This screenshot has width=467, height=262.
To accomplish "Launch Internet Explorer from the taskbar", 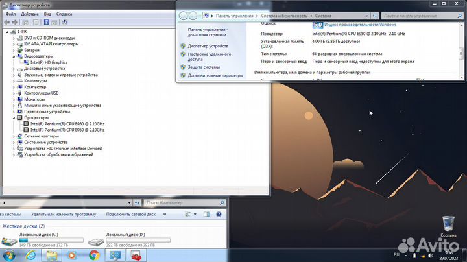I will coord(30,256).
